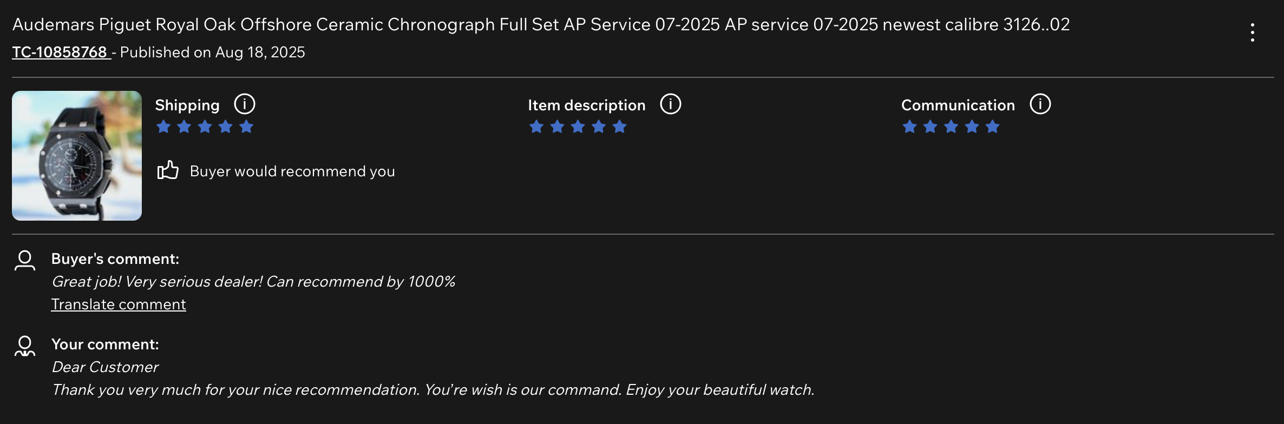Image resolution: width=1284 pixels, height=424 pixels.
Task: Open the three-dot options menu
Action: click(1252, 32)
